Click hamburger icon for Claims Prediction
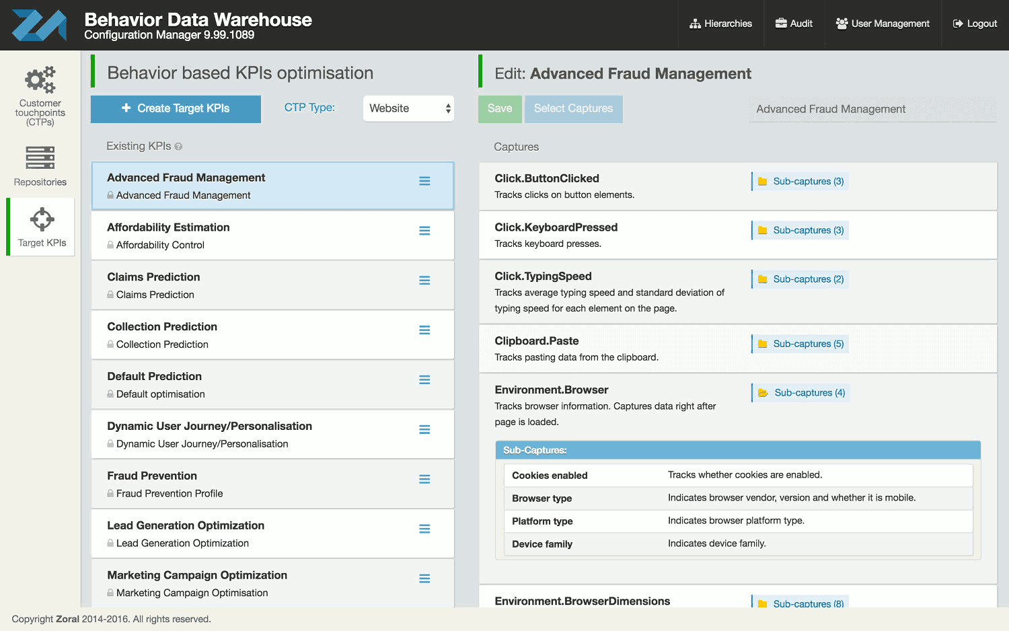 point(424,281)
